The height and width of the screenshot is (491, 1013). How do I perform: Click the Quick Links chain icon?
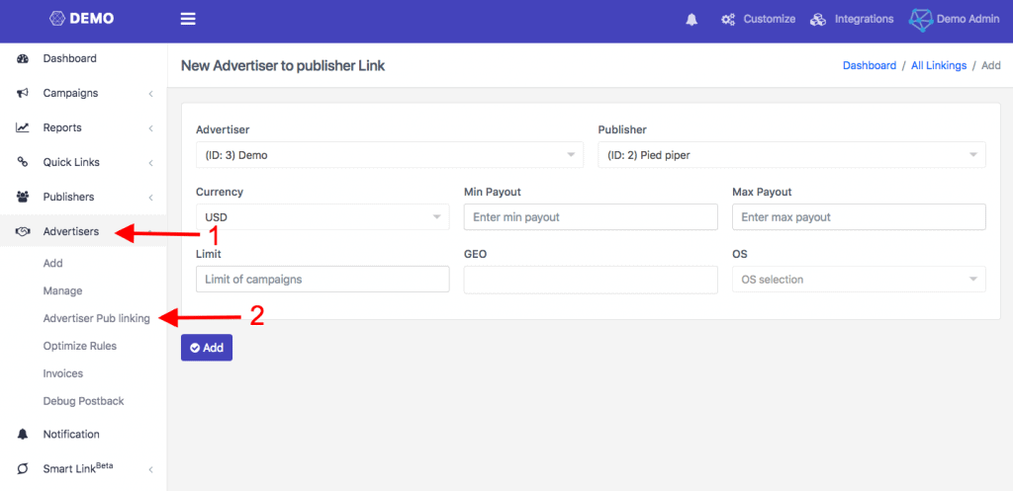(x=23, y=163)
